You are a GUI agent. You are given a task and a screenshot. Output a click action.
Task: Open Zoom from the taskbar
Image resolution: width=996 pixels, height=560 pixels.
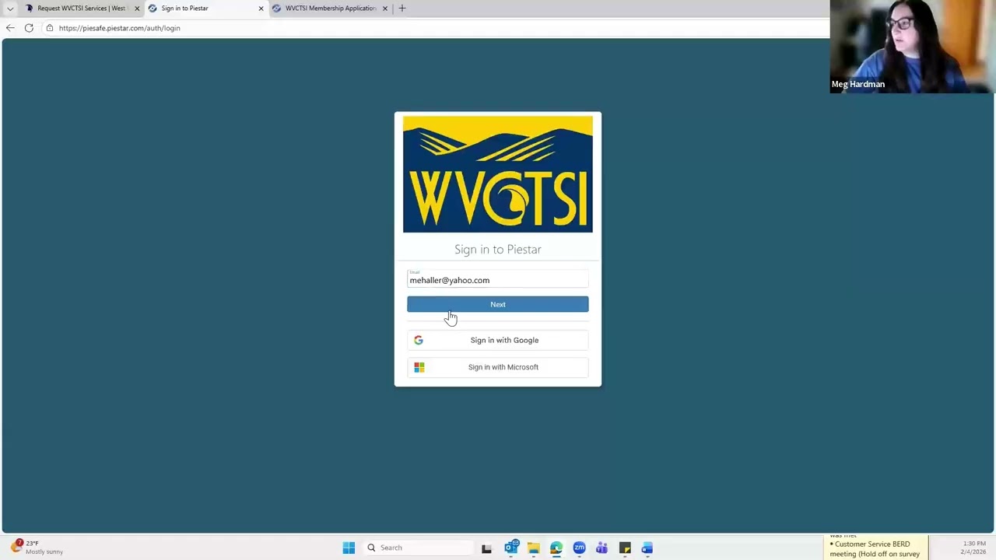click(579, 548)
